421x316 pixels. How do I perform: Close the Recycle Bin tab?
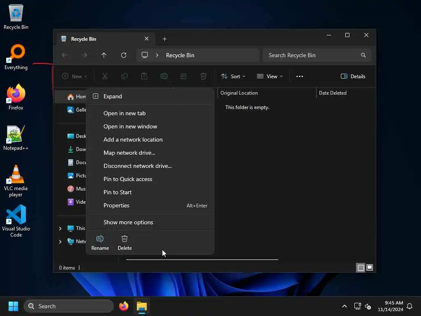[147, 39]
